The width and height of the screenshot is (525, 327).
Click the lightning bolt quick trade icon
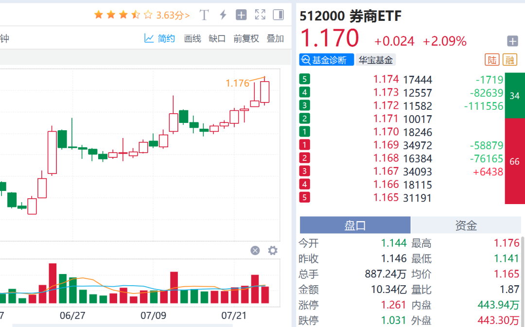223,15
